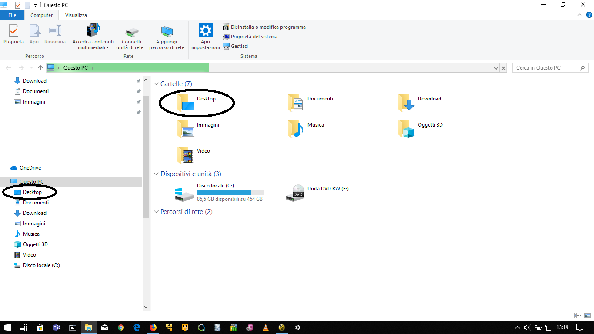Collapse the Cartelle (7) group

[x=157, y=84]
